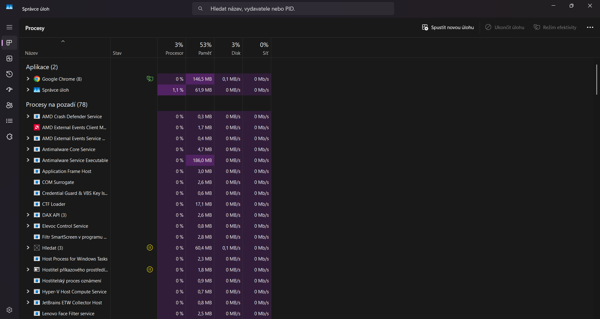
Task: Open Task Manager settings gear
Action: (9, 310)
